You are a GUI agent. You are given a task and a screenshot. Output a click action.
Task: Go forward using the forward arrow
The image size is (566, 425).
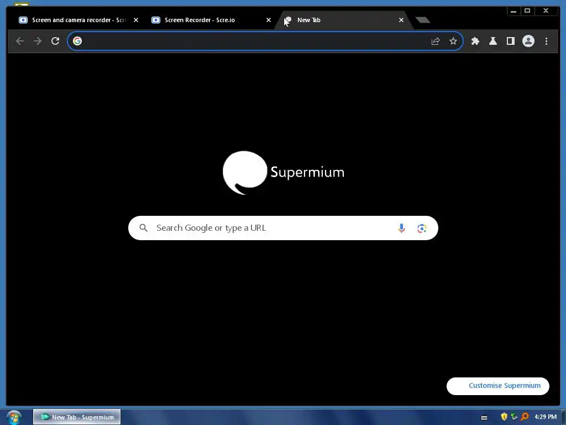coord(38,41)
